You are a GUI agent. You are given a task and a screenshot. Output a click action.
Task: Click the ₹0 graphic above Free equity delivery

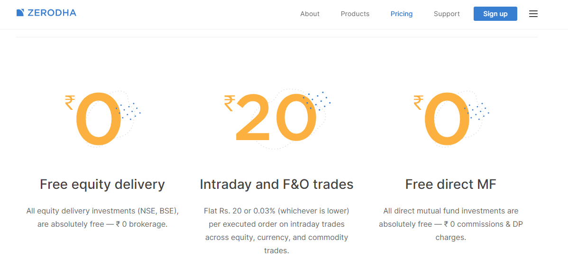tap(98, 119)
